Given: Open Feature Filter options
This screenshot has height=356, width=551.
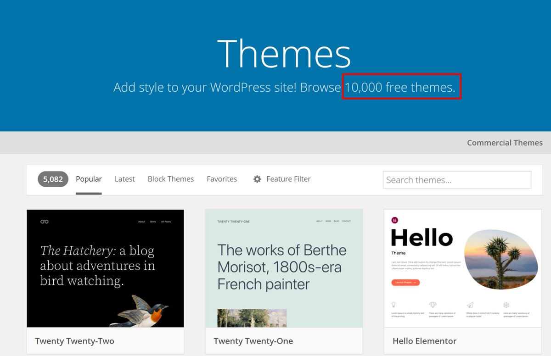Looking at the screenshot, I should [288, 179].
